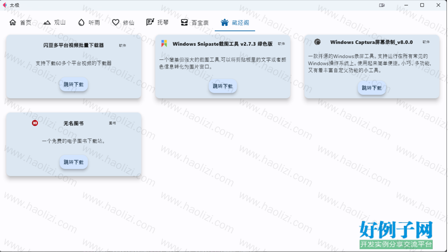
Task: Click the Captura description about 开源录屏工具
Action: [x=370, y=63]
